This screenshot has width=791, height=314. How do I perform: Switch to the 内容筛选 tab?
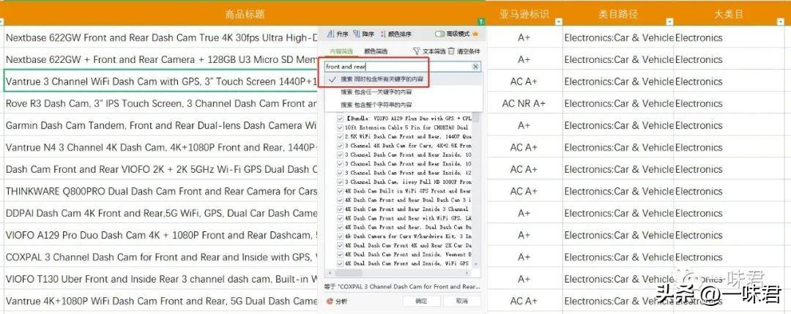(341, 51)
